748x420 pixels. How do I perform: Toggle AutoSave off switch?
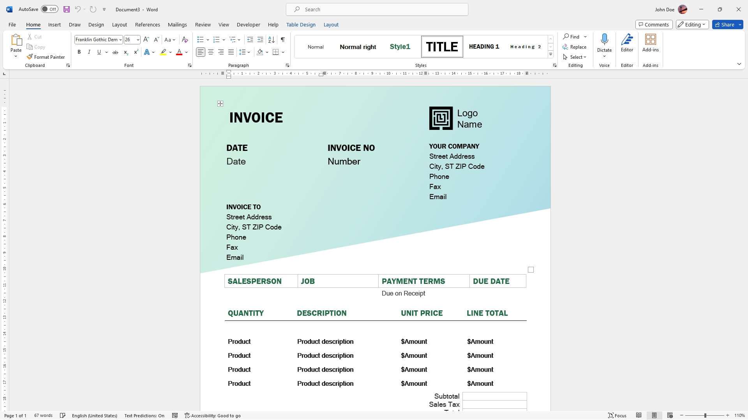(49, 9)
